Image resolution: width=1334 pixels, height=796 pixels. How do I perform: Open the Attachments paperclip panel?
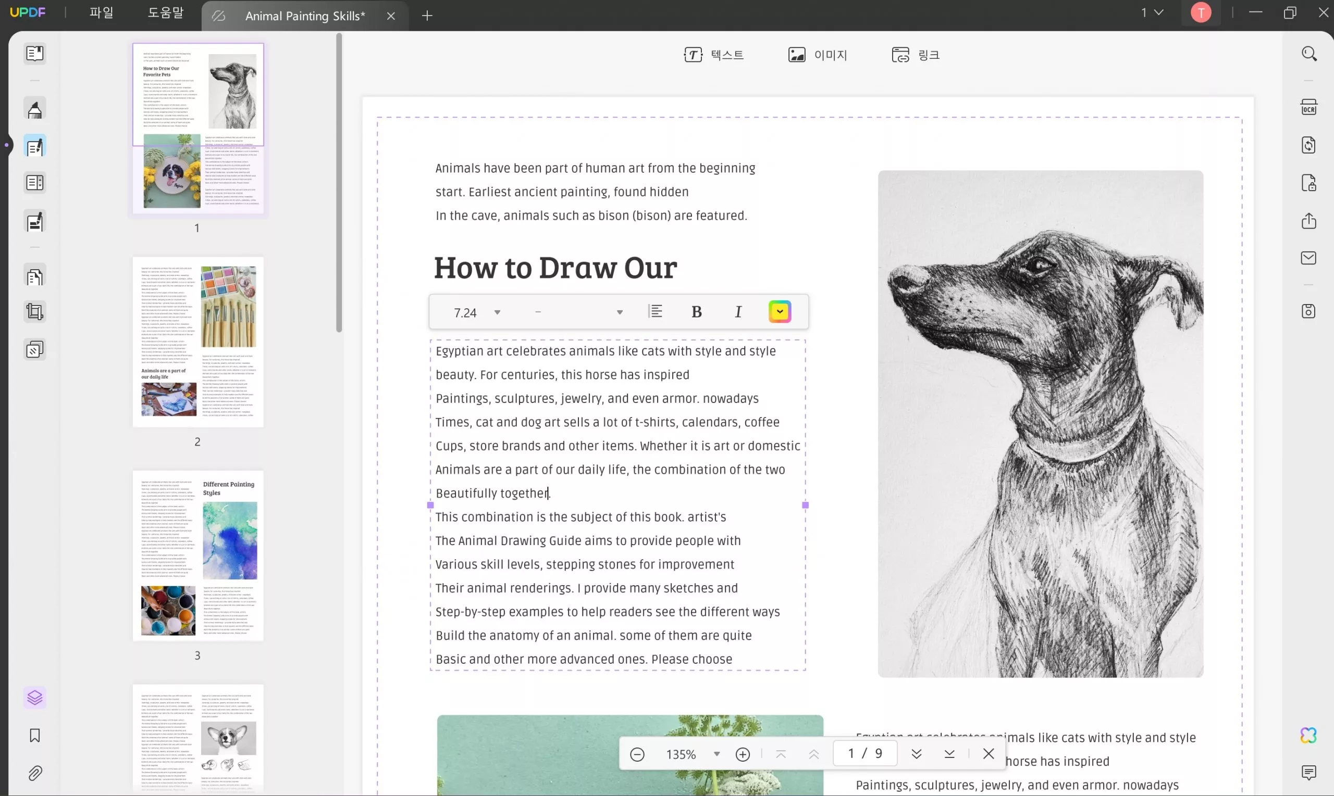pos(35,773)
